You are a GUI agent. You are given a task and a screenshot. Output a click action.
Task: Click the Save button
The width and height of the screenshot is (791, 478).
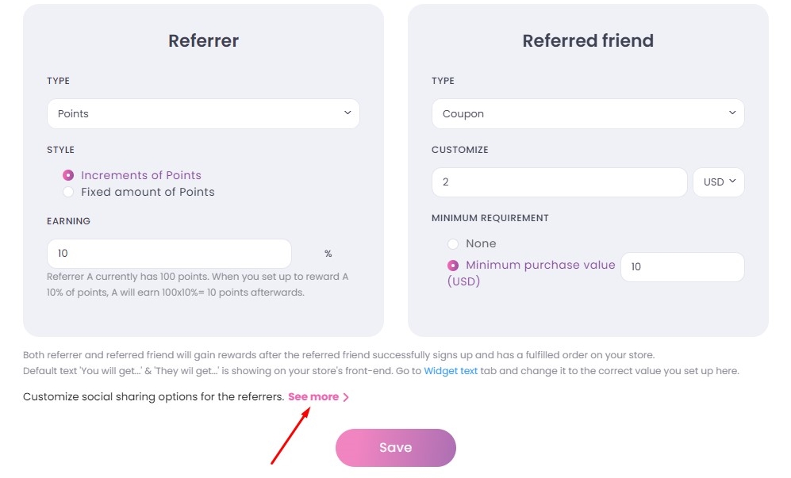point(395,447)
